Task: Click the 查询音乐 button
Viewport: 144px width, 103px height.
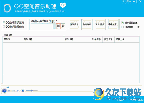Action: coord(74,24)
